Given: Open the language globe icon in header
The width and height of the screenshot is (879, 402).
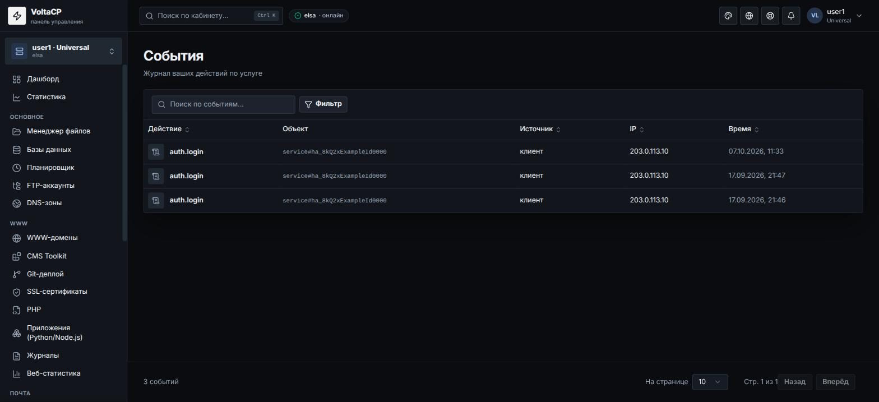Looking at the screenshot, I should (749, 16).
